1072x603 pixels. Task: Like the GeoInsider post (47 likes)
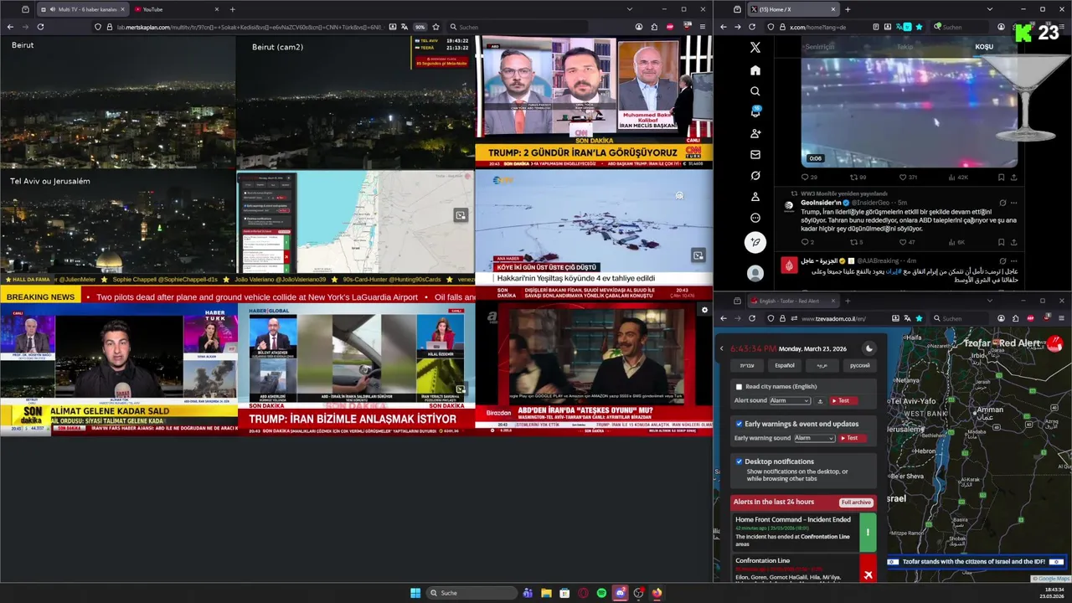(x=908, y=242)
